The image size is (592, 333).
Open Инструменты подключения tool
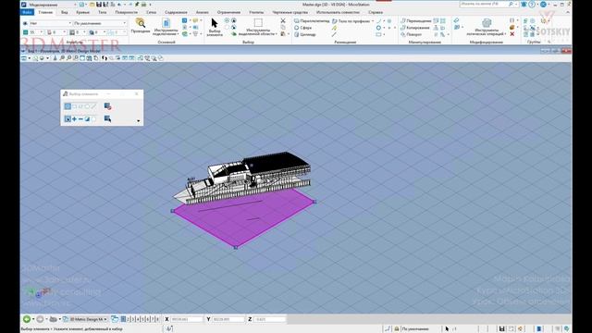click(166, 26)
